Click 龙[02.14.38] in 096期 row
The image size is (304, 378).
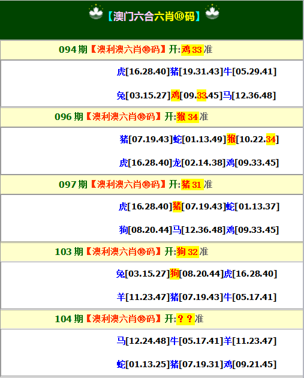tap(199, 163)
